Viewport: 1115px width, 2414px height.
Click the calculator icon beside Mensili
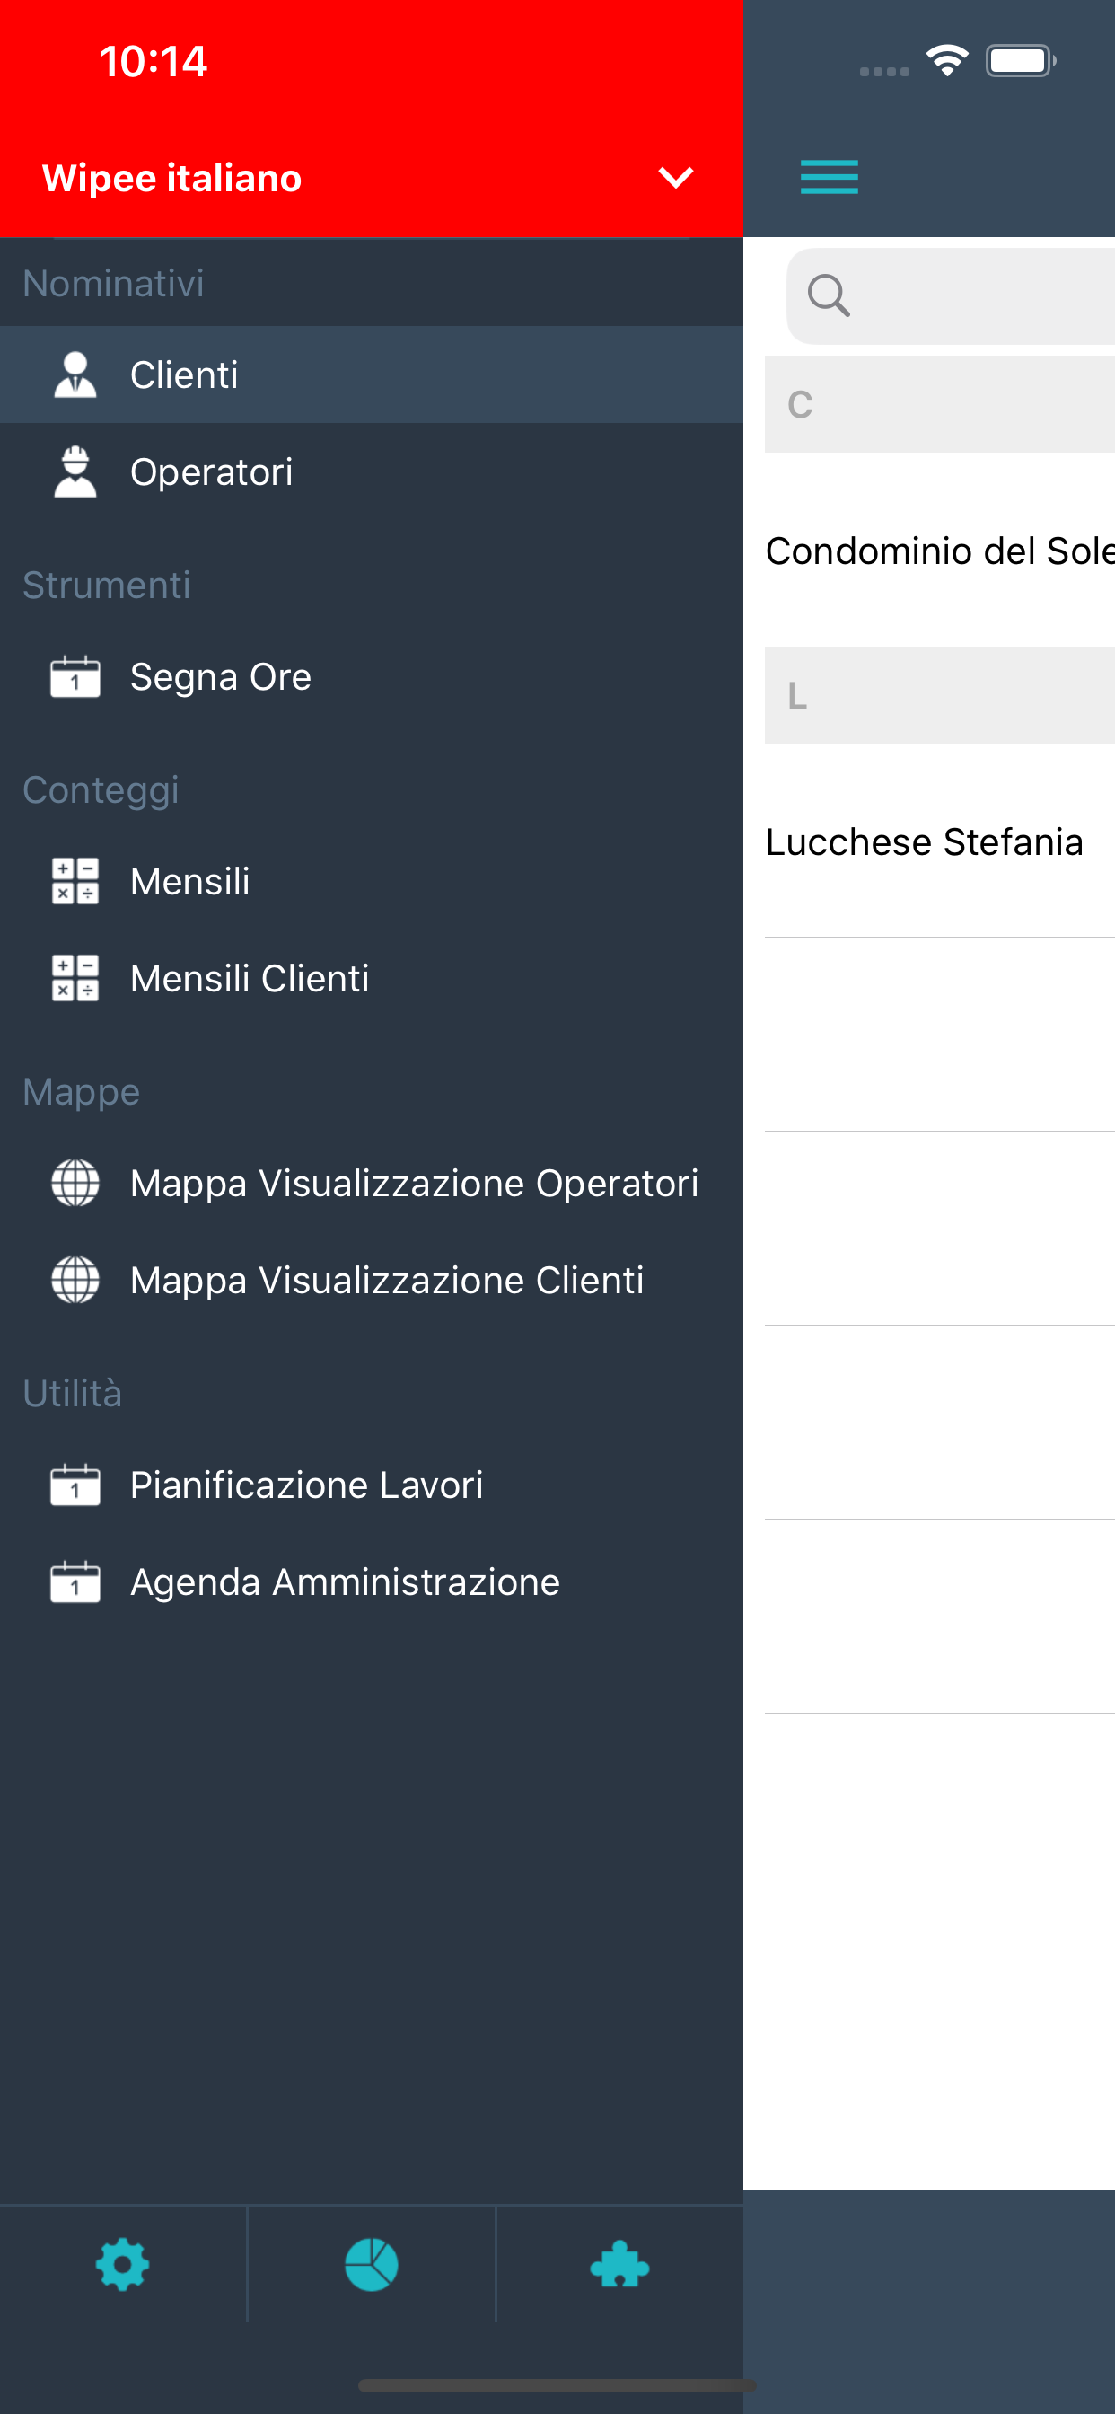pos(75,881)
